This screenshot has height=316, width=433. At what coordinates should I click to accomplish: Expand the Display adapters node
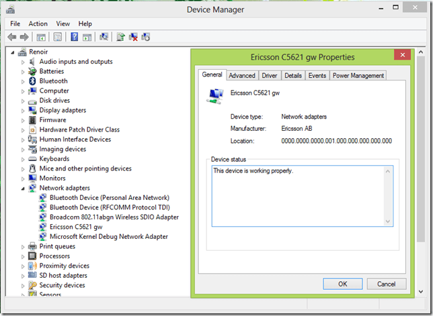click(x=23, y=111)
